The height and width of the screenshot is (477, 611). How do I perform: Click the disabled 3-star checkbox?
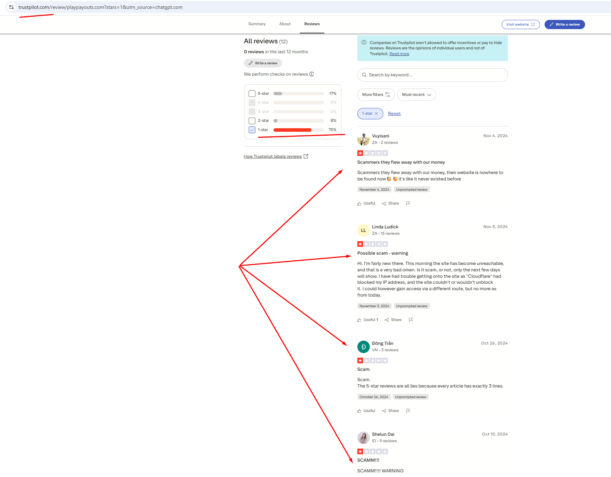pyautogui.click(x=252, y=112)
